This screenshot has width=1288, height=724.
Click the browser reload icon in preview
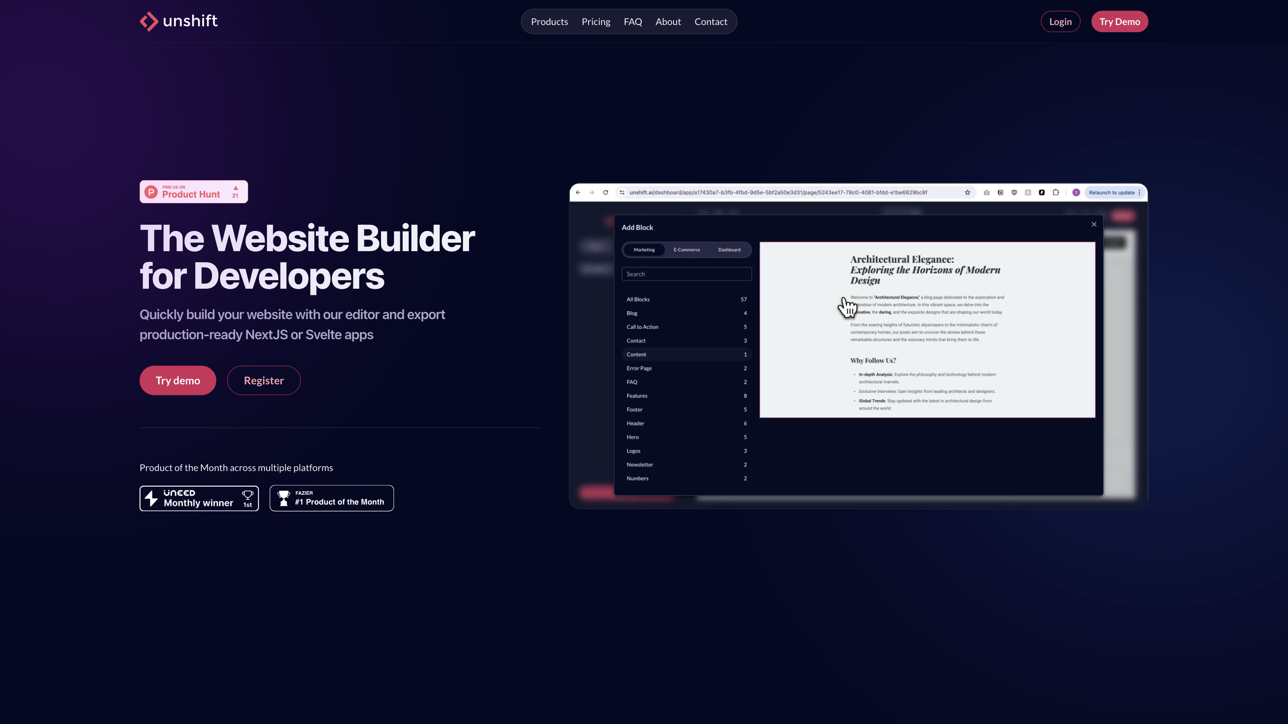(x=606, y=192)
